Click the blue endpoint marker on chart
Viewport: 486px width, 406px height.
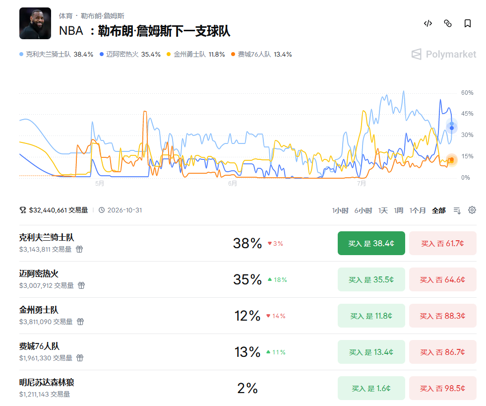pyautogui.click(x=452, y=128)
